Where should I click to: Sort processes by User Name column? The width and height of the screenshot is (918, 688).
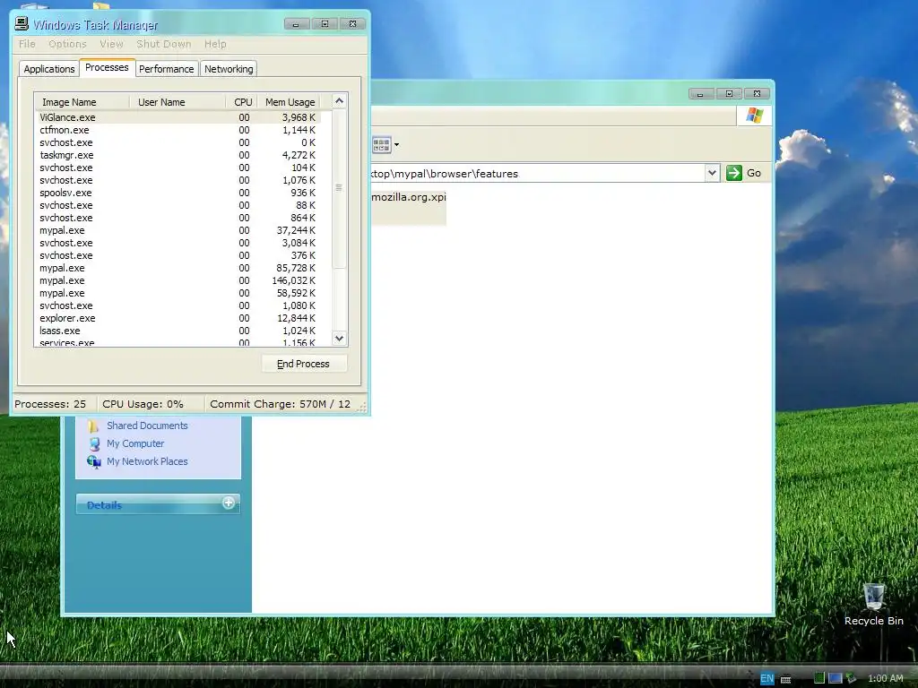point(178,102)
